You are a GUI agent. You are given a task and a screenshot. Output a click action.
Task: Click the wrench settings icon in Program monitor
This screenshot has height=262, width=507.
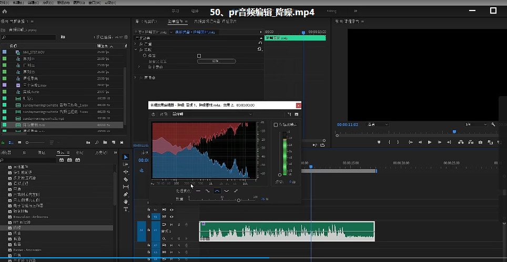point(493,124)
